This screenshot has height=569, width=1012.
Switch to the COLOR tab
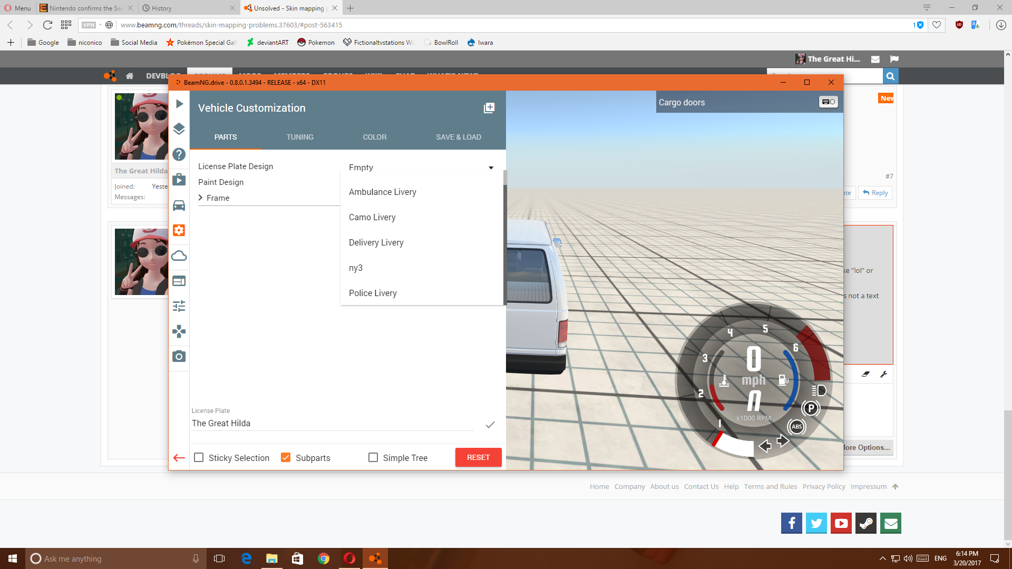click(x=375, y=137)
